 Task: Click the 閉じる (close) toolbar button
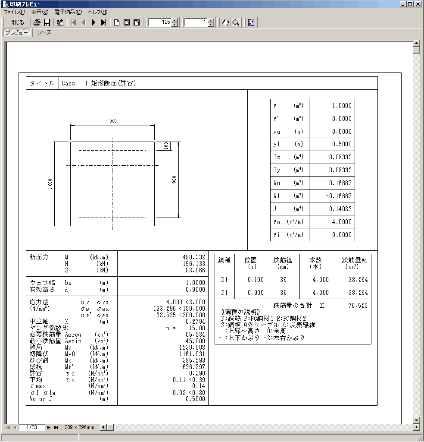coord(17,22)
